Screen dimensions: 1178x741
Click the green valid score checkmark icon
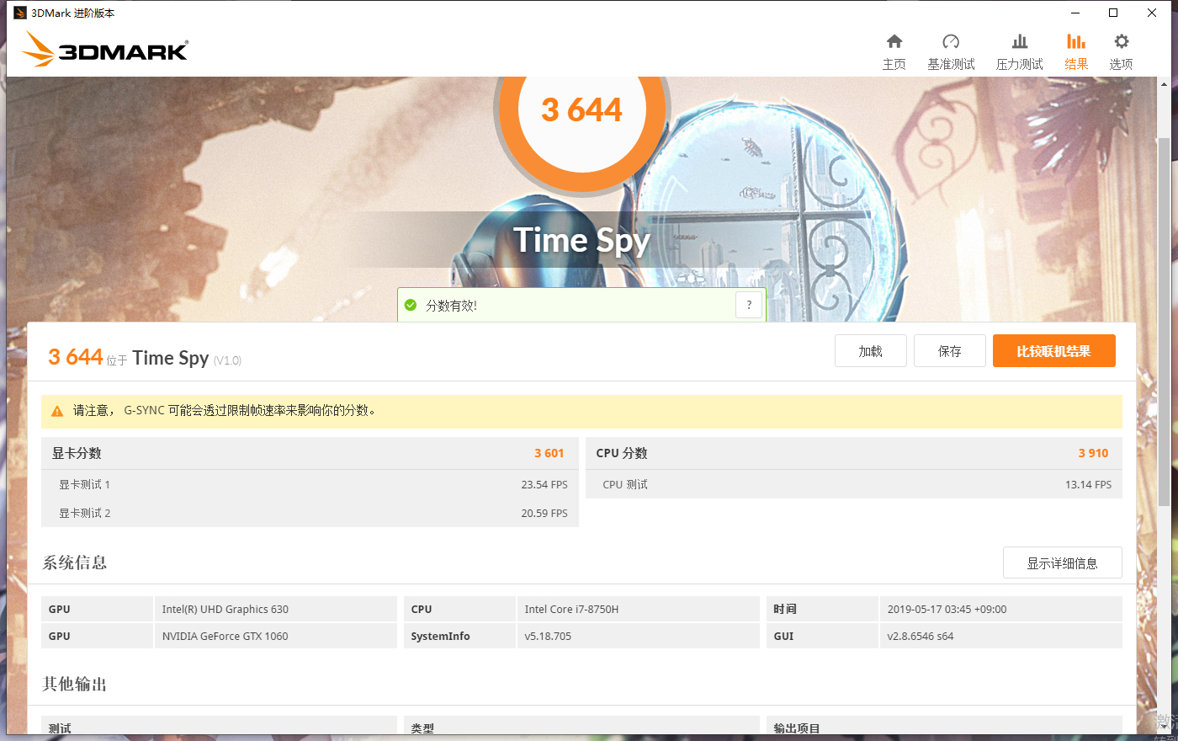(x=411, y=305)
